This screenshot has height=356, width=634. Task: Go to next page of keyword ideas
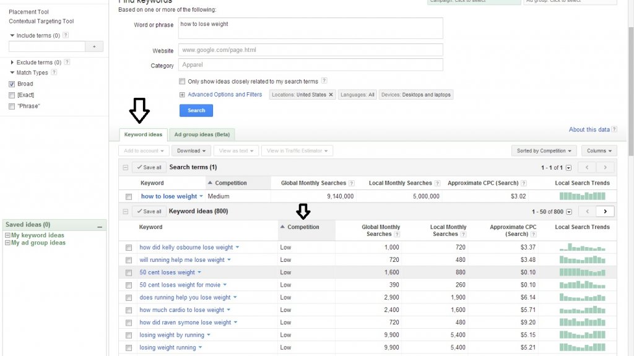pos(606,211)
